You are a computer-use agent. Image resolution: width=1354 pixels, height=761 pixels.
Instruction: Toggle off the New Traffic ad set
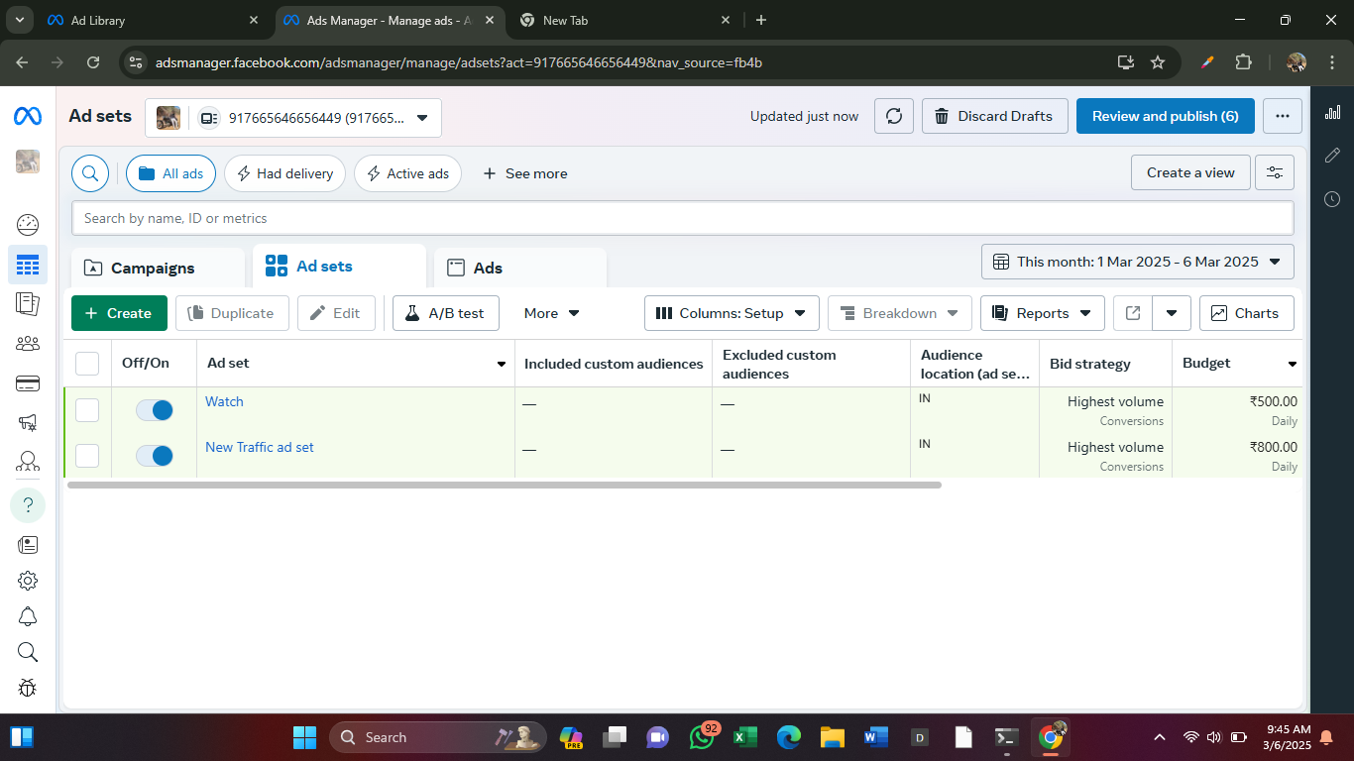155,456
